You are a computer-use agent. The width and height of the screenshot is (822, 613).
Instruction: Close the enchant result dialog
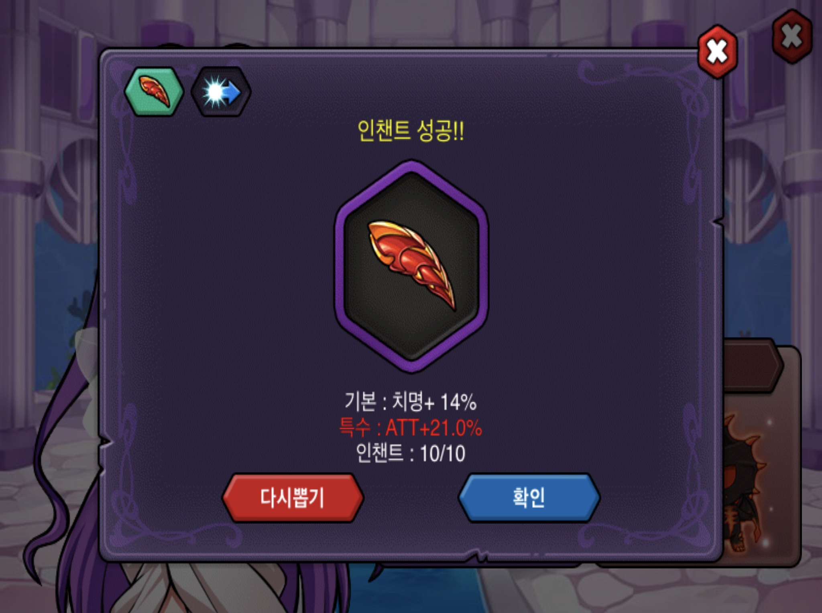(x=718, y=51)
